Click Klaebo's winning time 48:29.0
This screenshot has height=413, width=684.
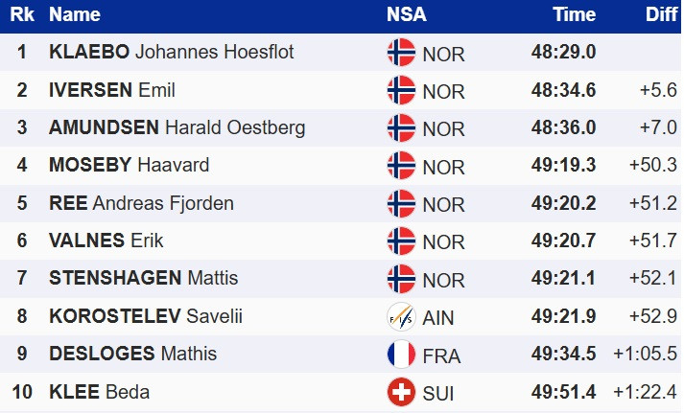pos(563,53)
